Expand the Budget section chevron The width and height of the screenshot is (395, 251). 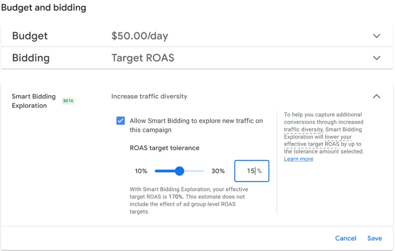click(376, 36)
